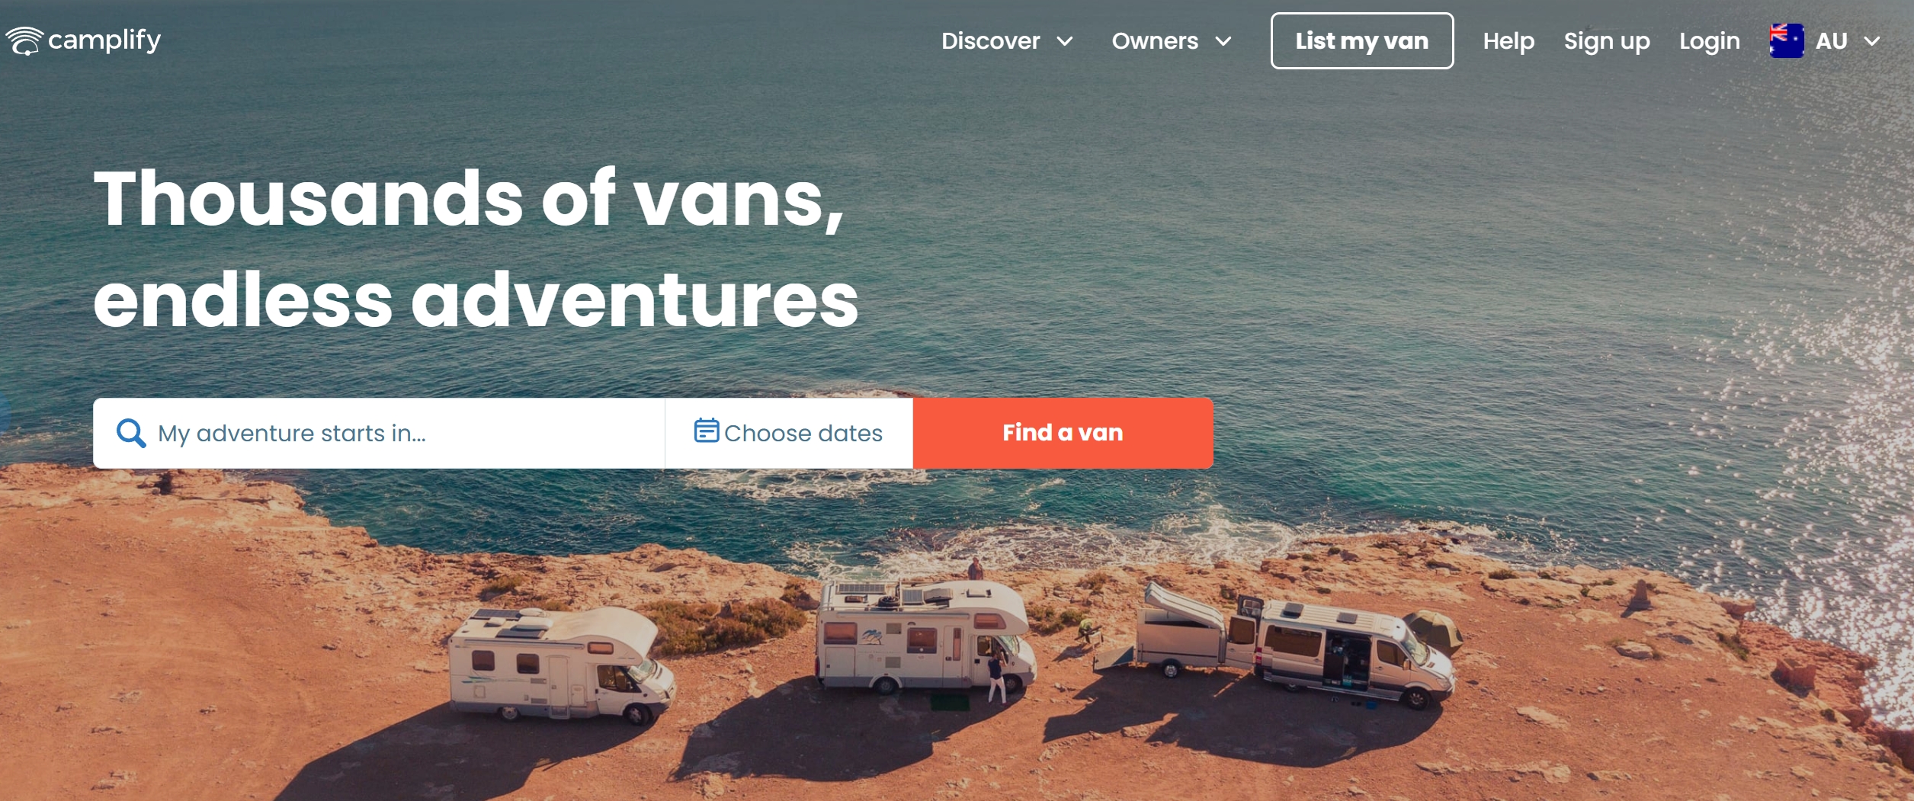Open the Help link
This screenshot has height=801, width=1914.
pos(1508,41)
